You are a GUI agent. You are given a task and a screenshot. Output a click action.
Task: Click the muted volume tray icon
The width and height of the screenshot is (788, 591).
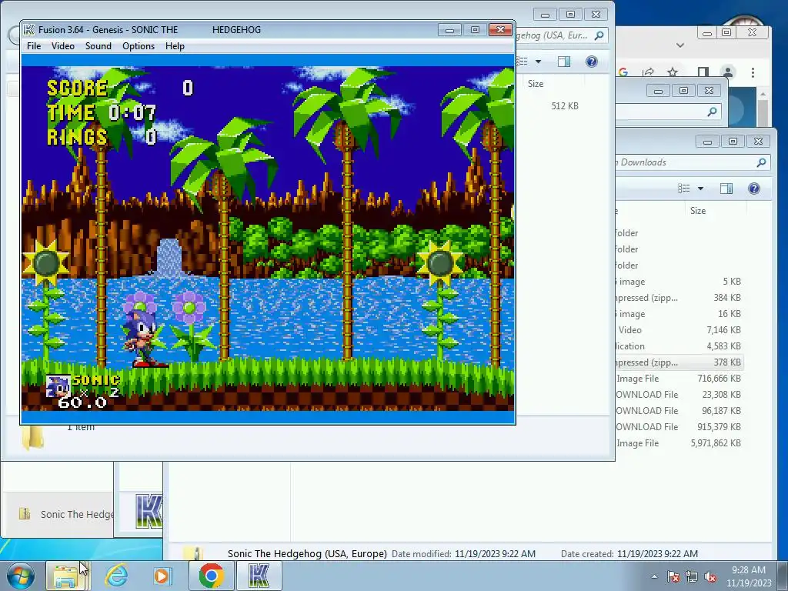coord(710,576)
